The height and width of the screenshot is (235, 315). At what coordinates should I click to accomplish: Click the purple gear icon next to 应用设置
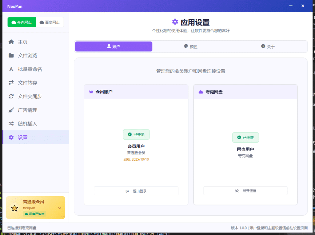pos(175,22)
